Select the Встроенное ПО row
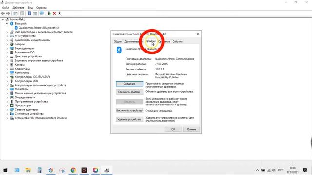The height and width of the screenshot is (175, 312). (24, 52)
